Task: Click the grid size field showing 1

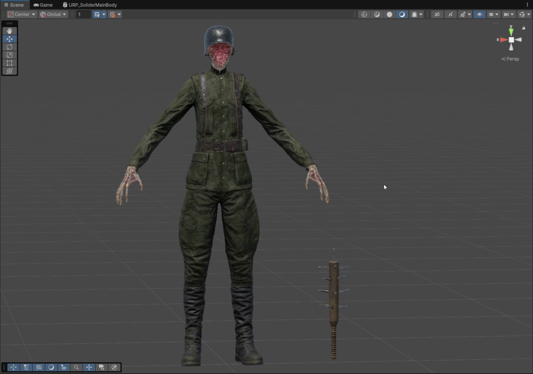Action: click(83, 14)
